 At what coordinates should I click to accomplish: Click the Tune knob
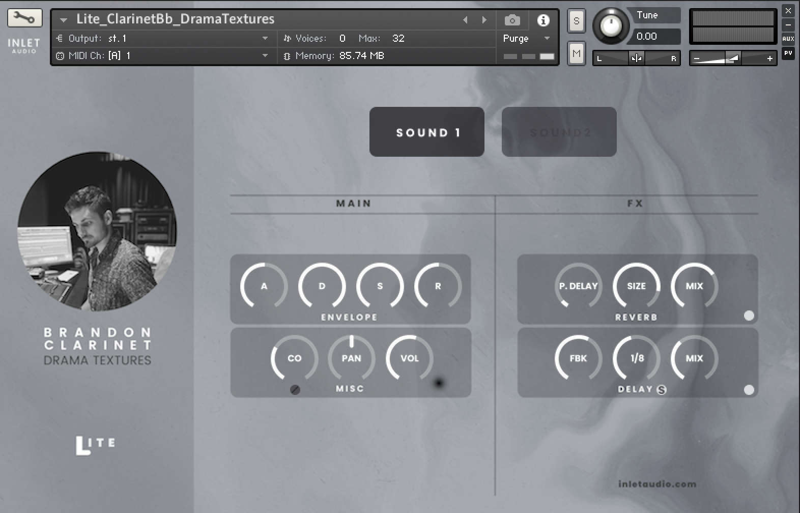click(611, 25)
